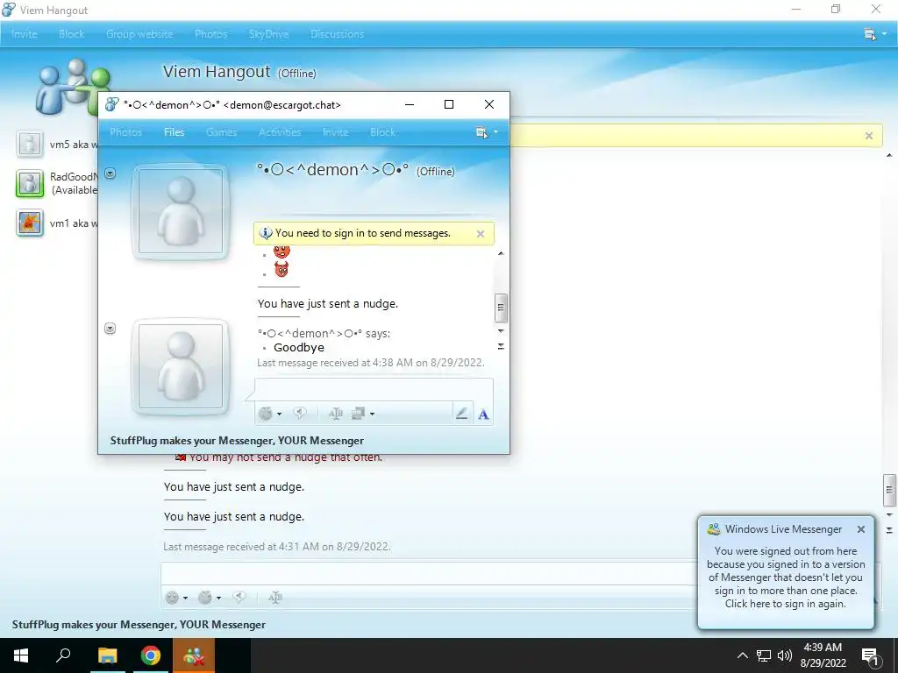Open taskbar clock showing 4:39 AM

click(x=823, y=655)
